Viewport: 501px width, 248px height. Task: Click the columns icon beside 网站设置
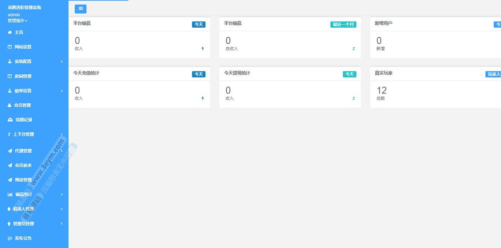pyautogui.click(x=10, y=47)
